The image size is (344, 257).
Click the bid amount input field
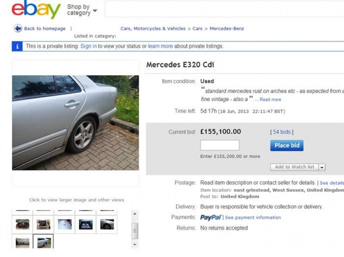[219, 145]
